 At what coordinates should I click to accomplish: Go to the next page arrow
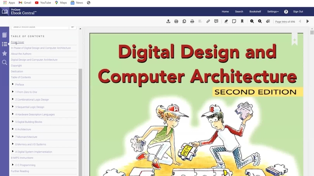pyautogui.click(x=307, y=21)
